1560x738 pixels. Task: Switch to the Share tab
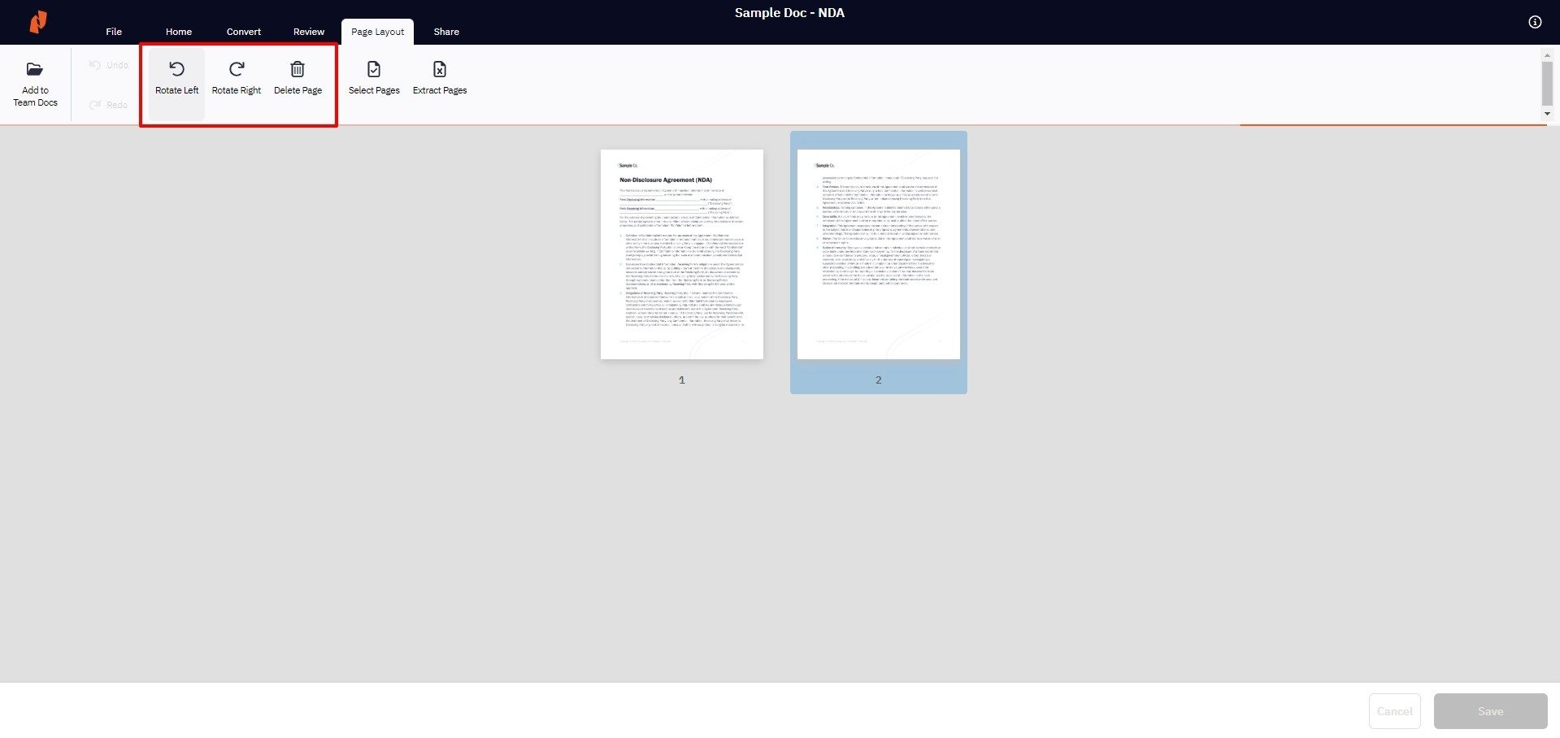(445, 31)
